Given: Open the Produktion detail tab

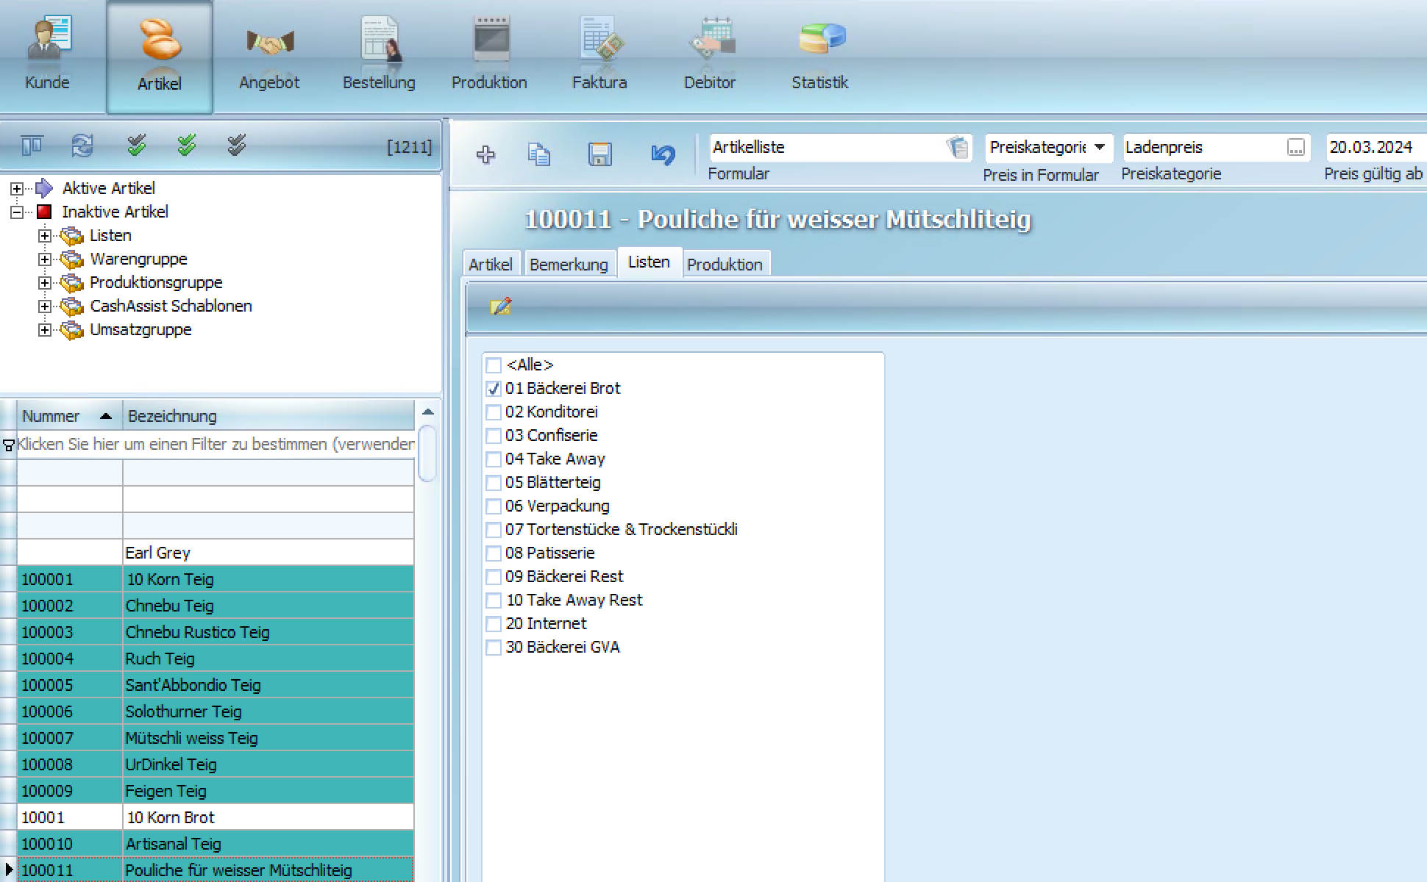Looking at the screenshot, I should coord(725,265).
